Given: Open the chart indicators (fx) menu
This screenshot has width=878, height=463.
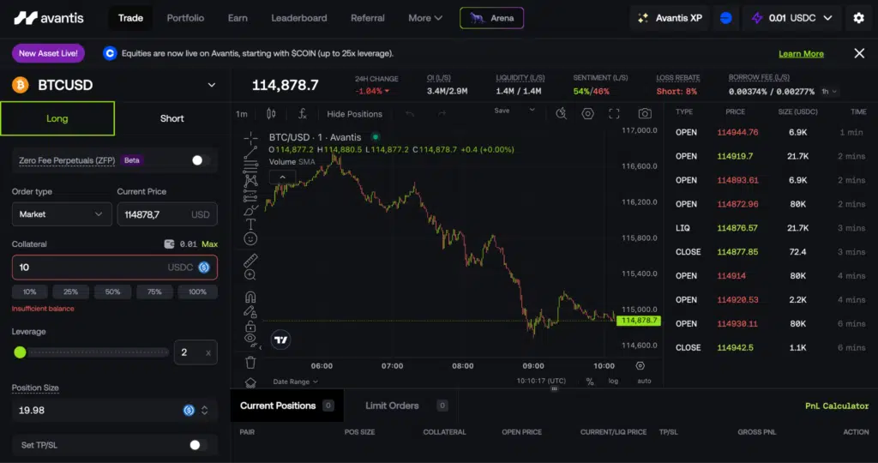Looking at the screenshot, I should pyautogui.click(x=302, y=113).
